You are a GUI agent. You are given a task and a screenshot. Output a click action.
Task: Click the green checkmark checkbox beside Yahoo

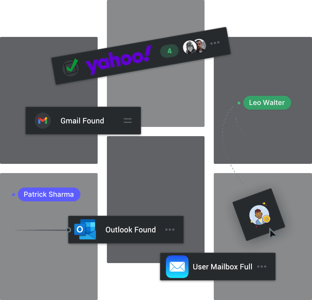pyautogui.click(x=71, y=67)
